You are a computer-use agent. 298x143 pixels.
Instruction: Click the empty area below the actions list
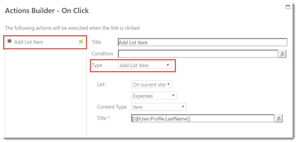point(45,95)
